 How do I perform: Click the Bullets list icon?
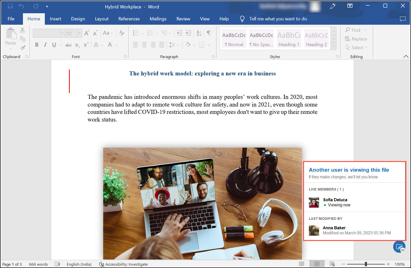click(x=136, y=33)
